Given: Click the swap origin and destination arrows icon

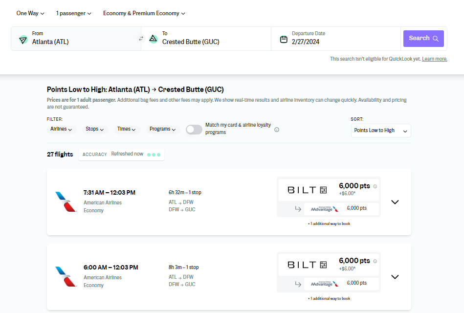Looking at the screenshot, I should [141, 39].
